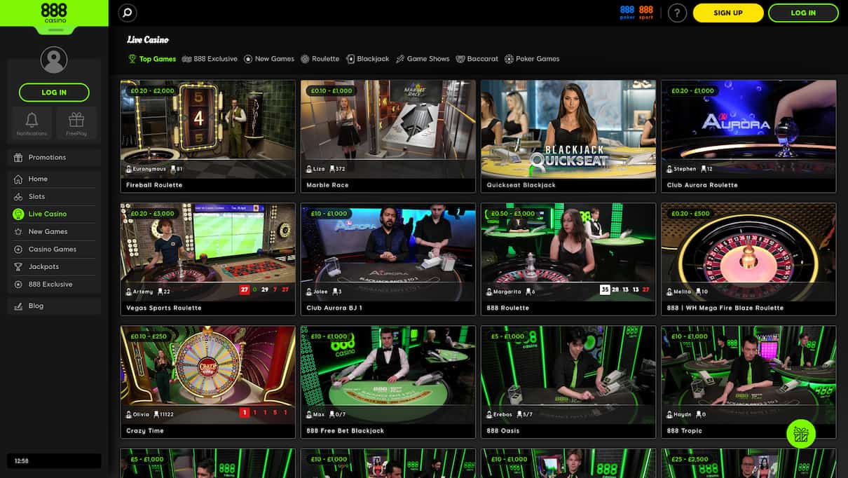This screenshot has height=478, width=848.
Task: Open the 888 Roulette game thumbnail
Action: 568,259
